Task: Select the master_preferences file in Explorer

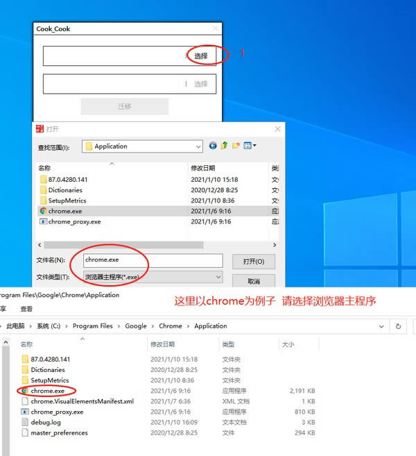Action: [59, 432]
